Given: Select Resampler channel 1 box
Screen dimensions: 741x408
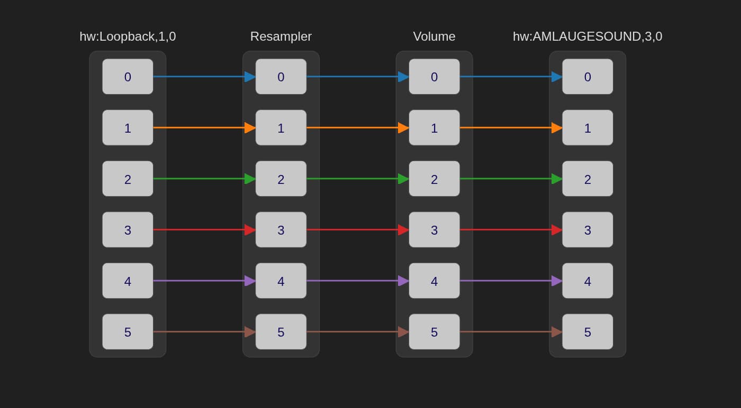Looking at the screenshot, I should [281, 128].
